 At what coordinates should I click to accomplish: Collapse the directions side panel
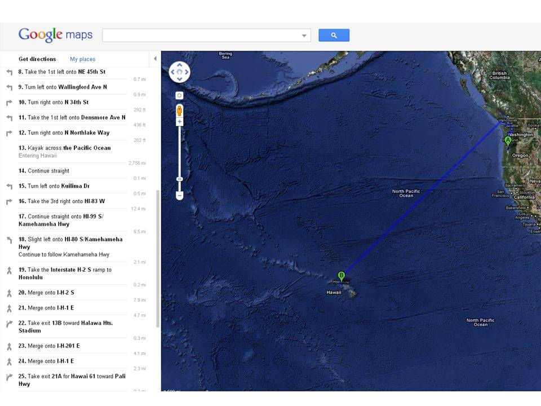(155, 59)
